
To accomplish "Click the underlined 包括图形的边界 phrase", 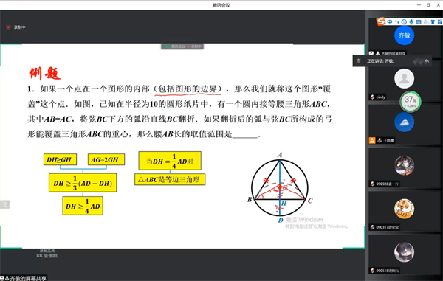I will click(x=188, y=89).
